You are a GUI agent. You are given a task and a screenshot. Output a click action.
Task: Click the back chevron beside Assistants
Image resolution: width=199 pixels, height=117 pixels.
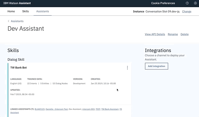pyautogui.click(x=8, y=21)
